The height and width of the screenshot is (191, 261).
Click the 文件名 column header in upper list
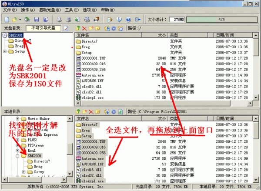(x=113, y=34)
